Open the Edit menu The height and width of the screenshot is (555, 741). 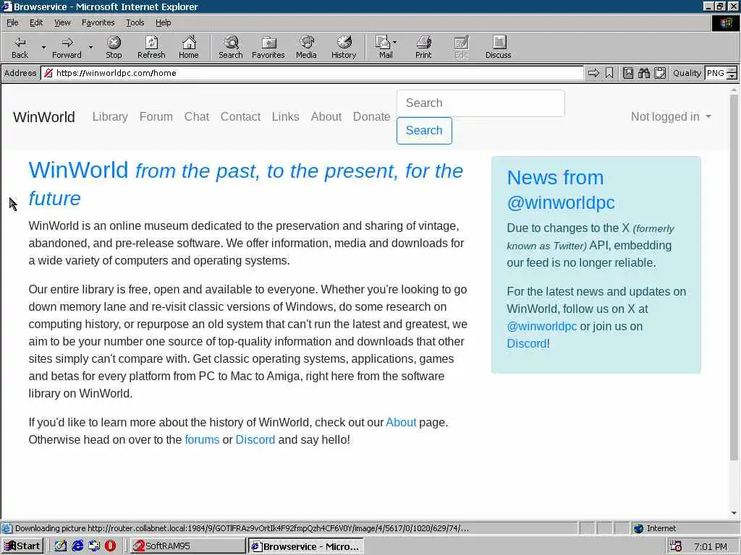[36, 22]
